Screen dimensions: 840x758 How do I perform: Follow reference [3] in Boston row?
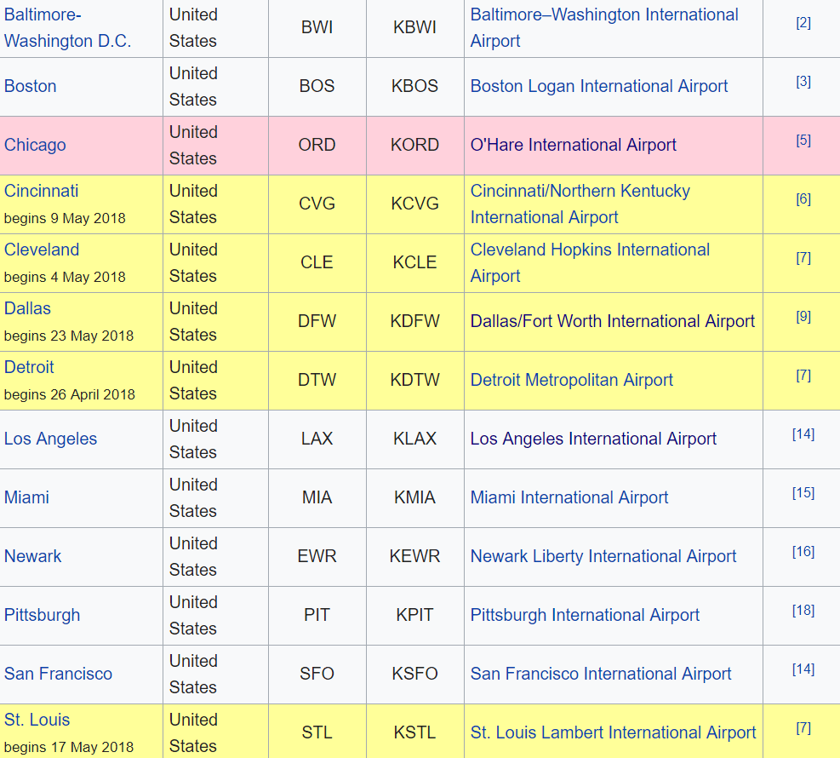(x=803, y=82)
